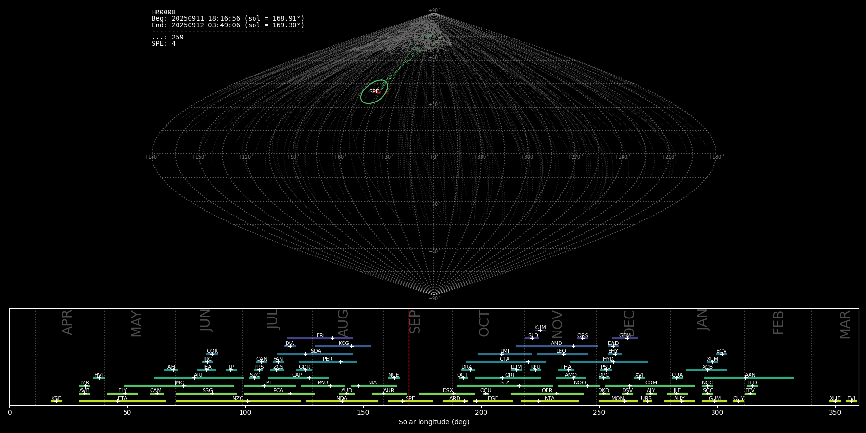Click the '...: 259' count line
866x433 pixels.
pyautogui.click(x=167, y=38)
